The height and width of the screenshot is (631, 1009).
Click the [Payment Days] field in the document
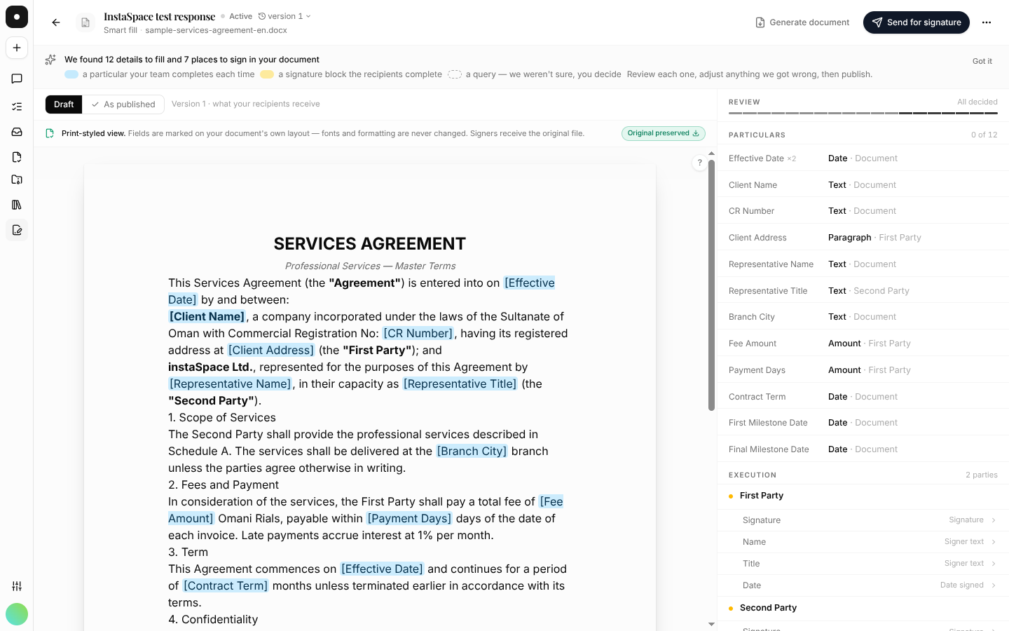pyautogui.click(x=409, y=519)
